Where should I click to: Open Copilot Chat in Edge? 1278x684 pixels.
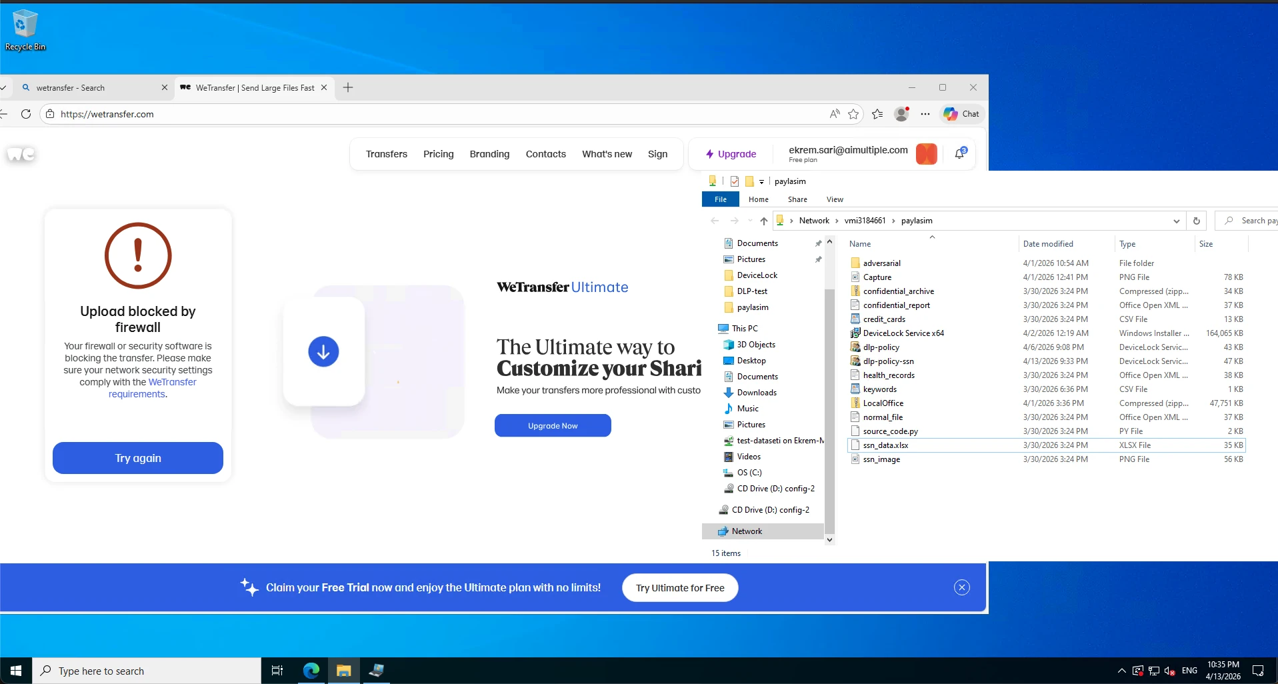961,114
